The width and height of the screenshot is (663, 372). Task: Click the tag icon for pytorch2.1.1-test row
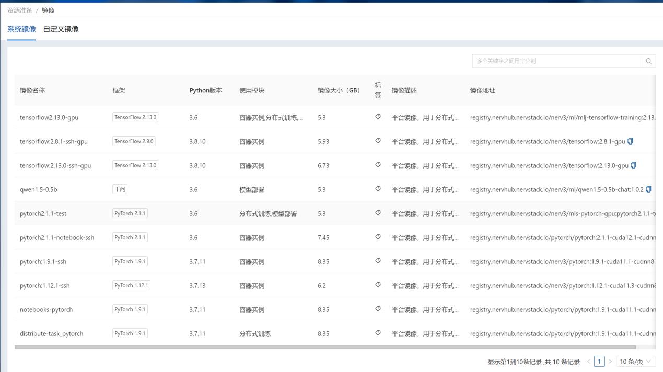pyautogui.click(x=378, y=213)
